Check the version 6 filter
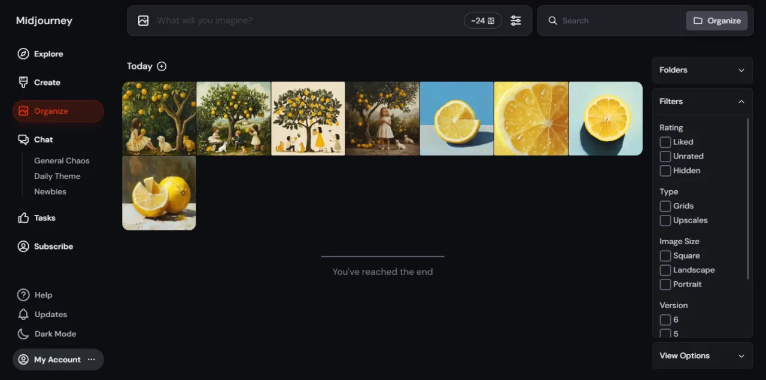 [x=665, y=320]
